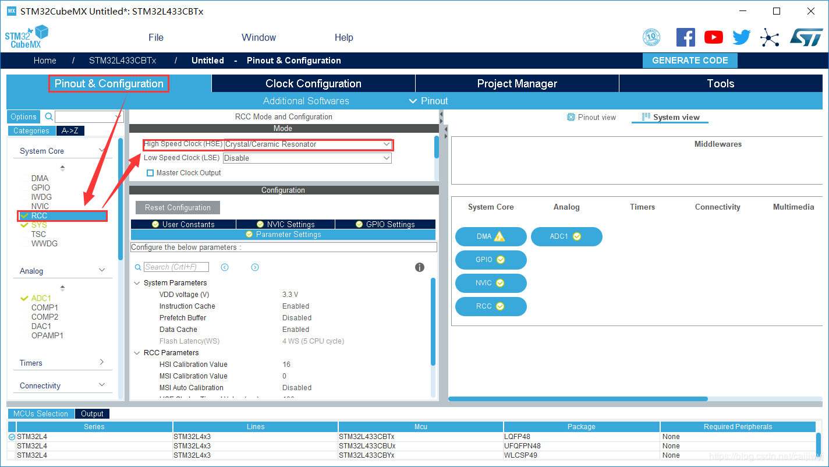Select the STM32L433CBTx row radio indicator

(12, 437)
